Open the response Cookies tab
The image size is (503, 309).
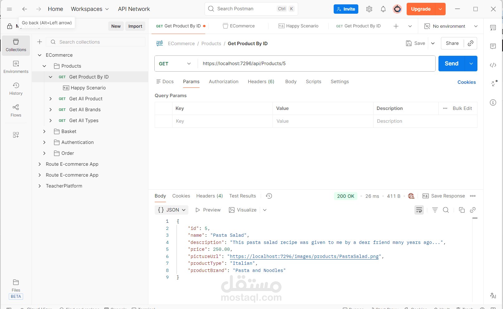(181, 196)
